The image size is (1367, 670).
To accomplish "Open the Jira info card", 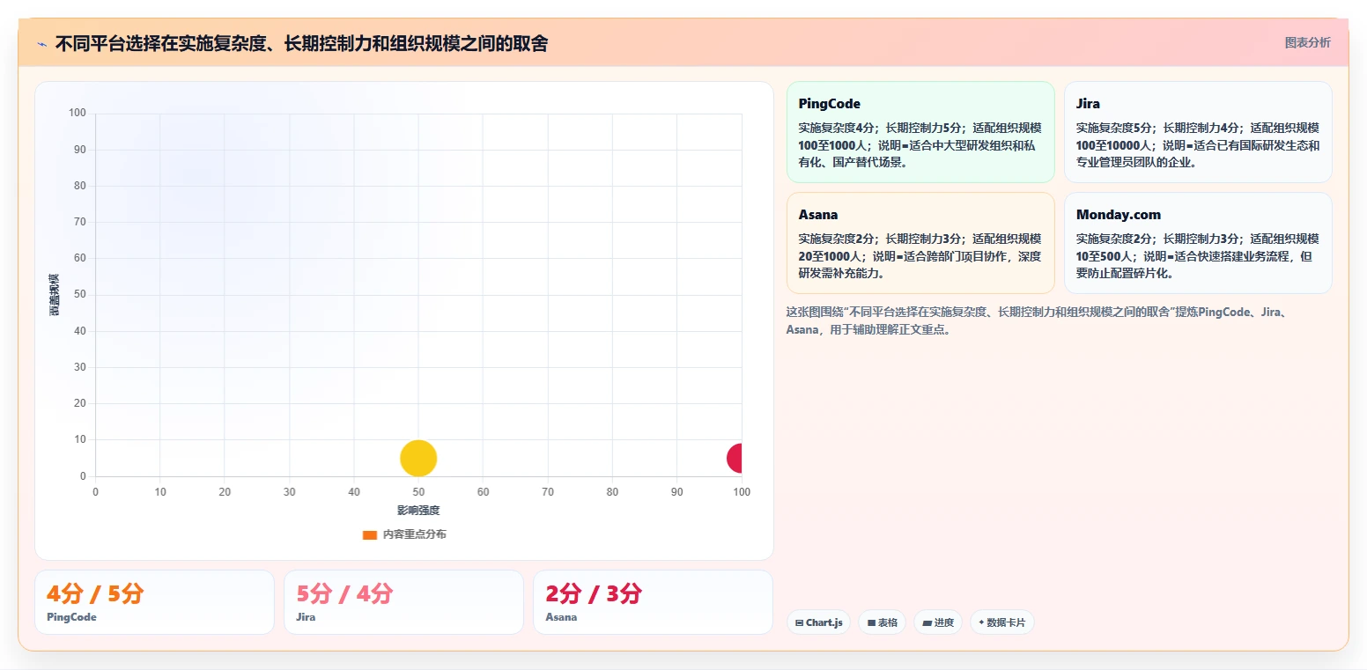I will pyautogui.click(x=1198, y=132).
